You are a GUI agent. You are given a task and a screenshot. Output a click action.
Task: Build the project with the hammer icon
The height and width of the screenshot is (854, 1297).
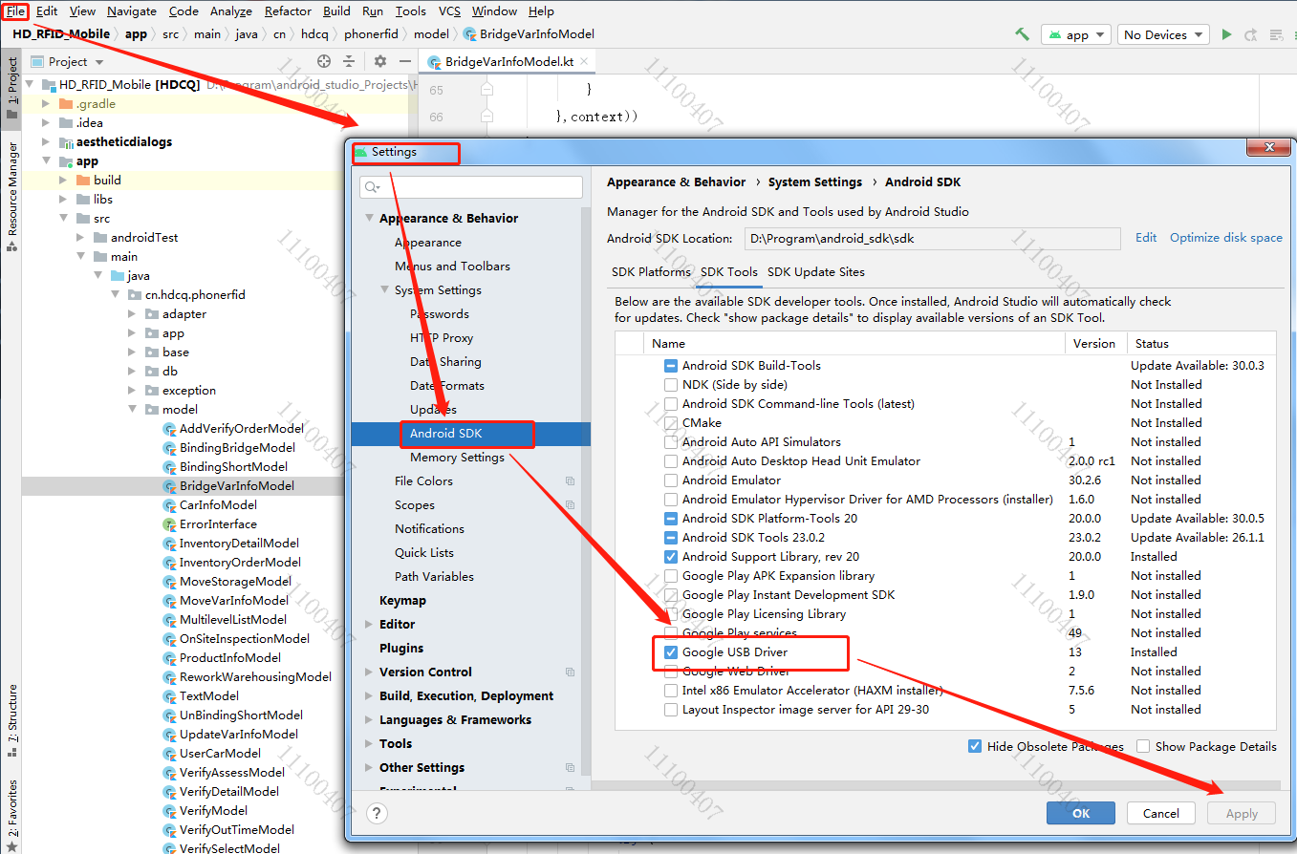(1021, 33)
